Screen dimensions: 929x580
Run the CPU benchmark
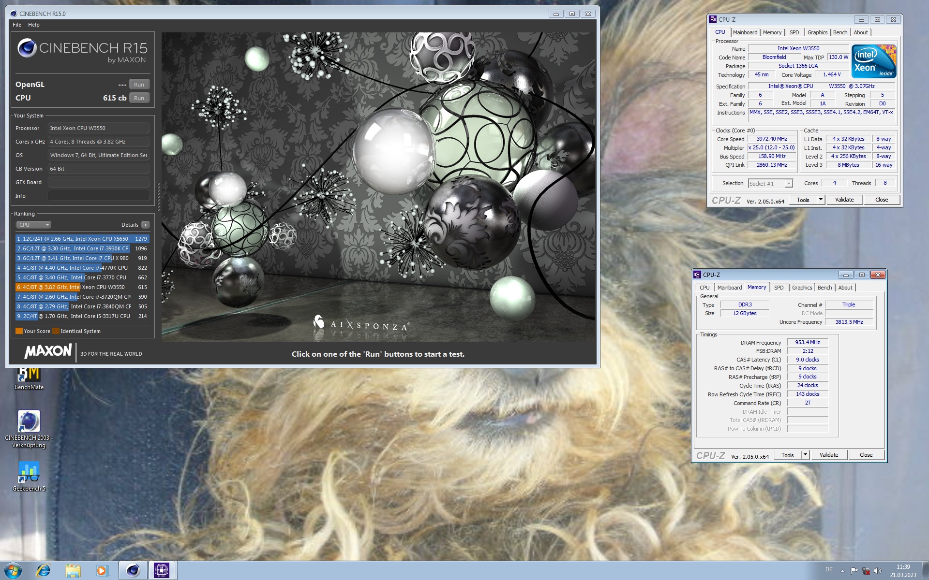139,98
